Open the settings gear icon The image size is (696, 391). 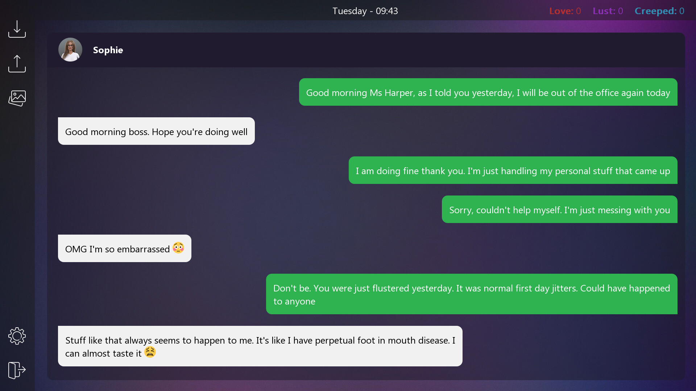point(17,336)
